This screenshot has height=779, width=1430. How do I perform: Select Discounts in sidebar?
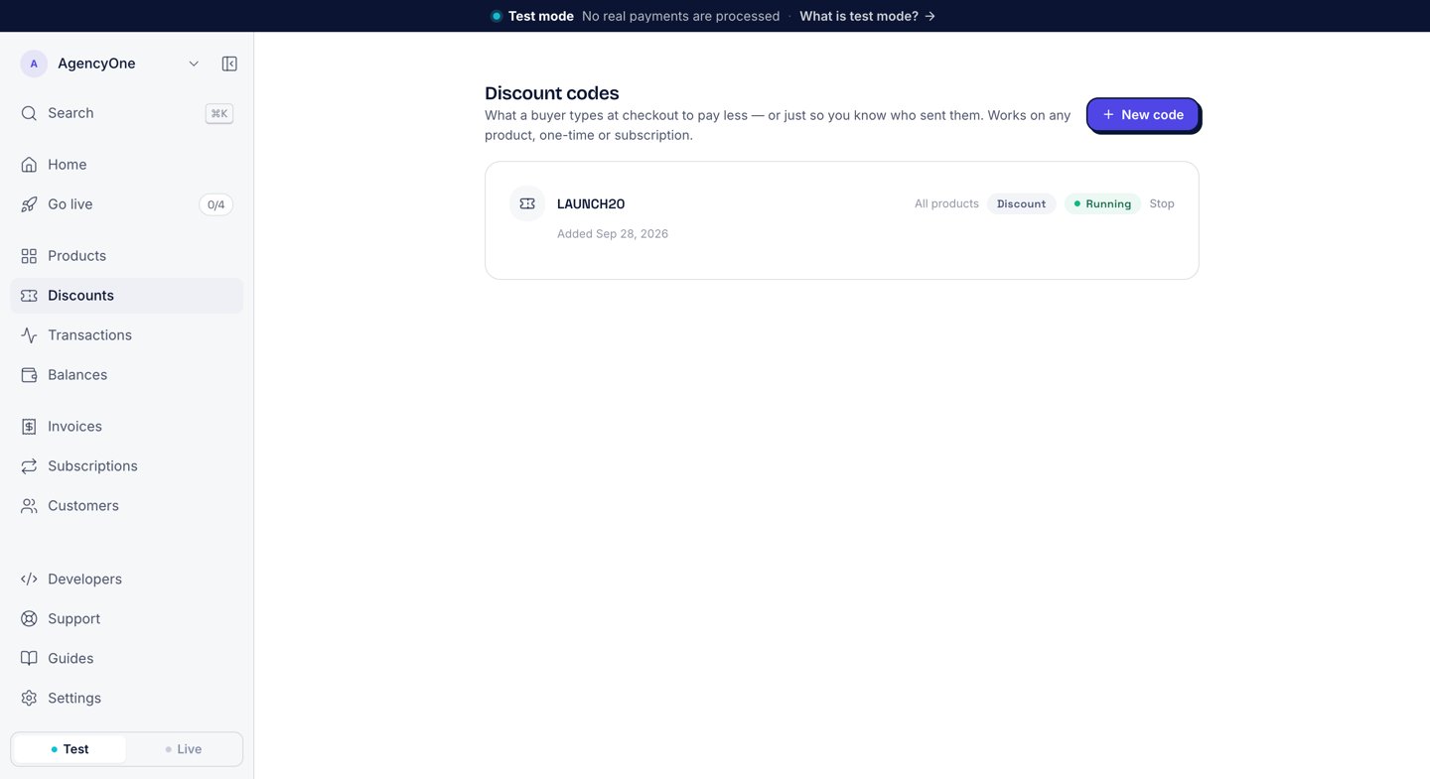[126, 296]
